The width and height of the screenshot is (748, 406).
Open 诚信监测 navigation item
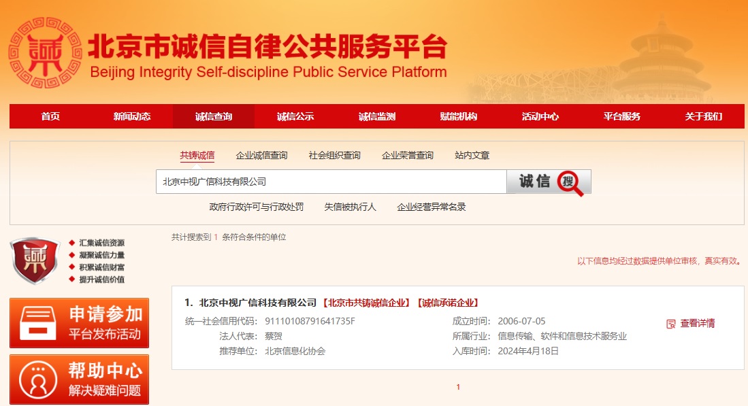click(377, 116)
